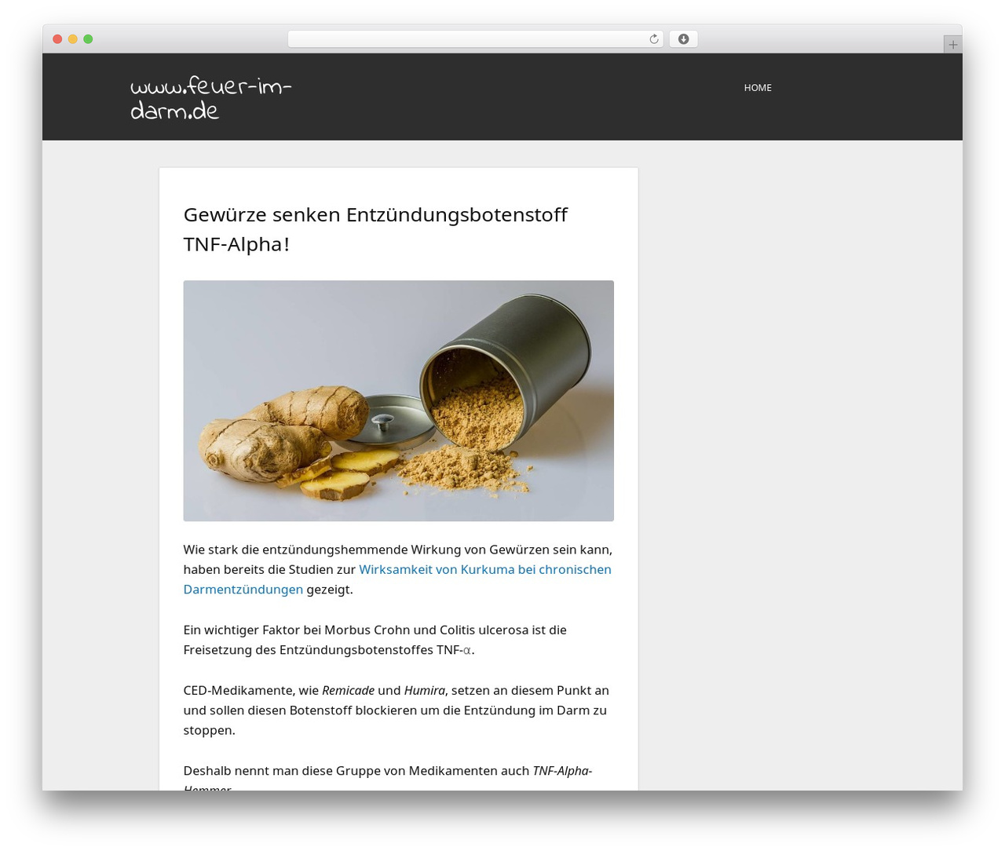Click the article title Gewürze senken Entzündungsbotenstoff
This screenshot has width=1005, height=851.
(x=375, y=229)
